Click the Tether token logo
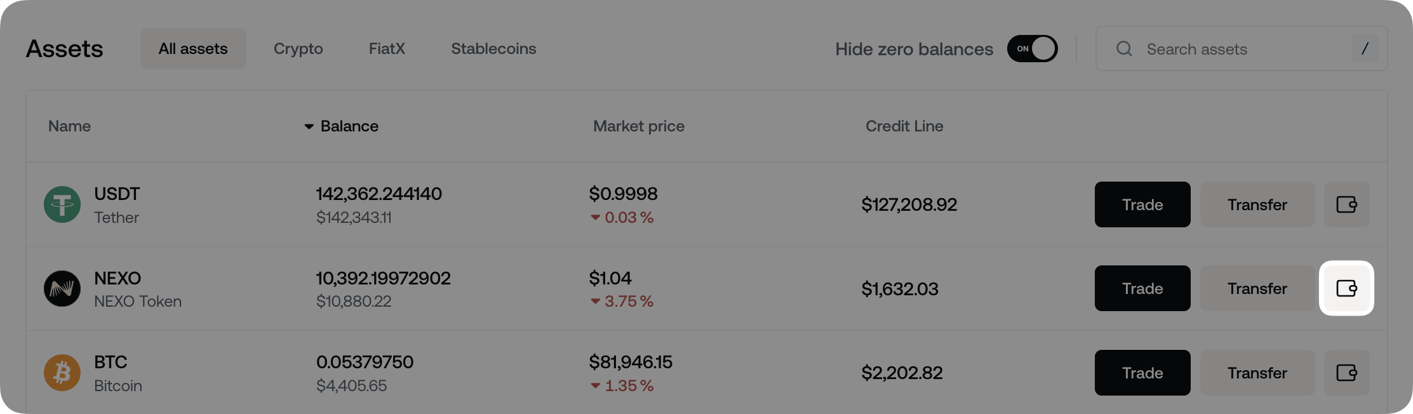The image size is (1413, 414). click(62, 204)
